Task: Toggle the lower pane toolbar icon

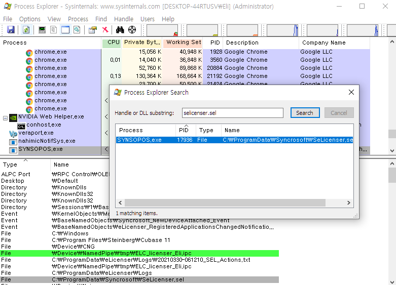Action: tap(65, 30)
